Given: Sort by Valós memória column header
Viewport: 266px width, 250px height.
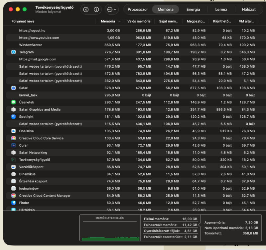Looking at the screenshot, I should (139, 21).
